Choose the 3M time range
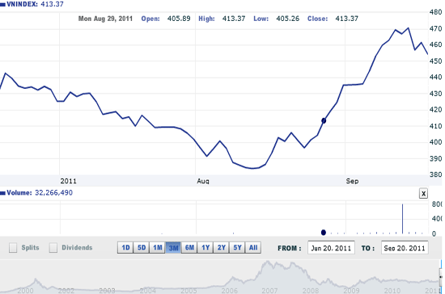This screenshot has width=445, height=294. pos(173,248)
